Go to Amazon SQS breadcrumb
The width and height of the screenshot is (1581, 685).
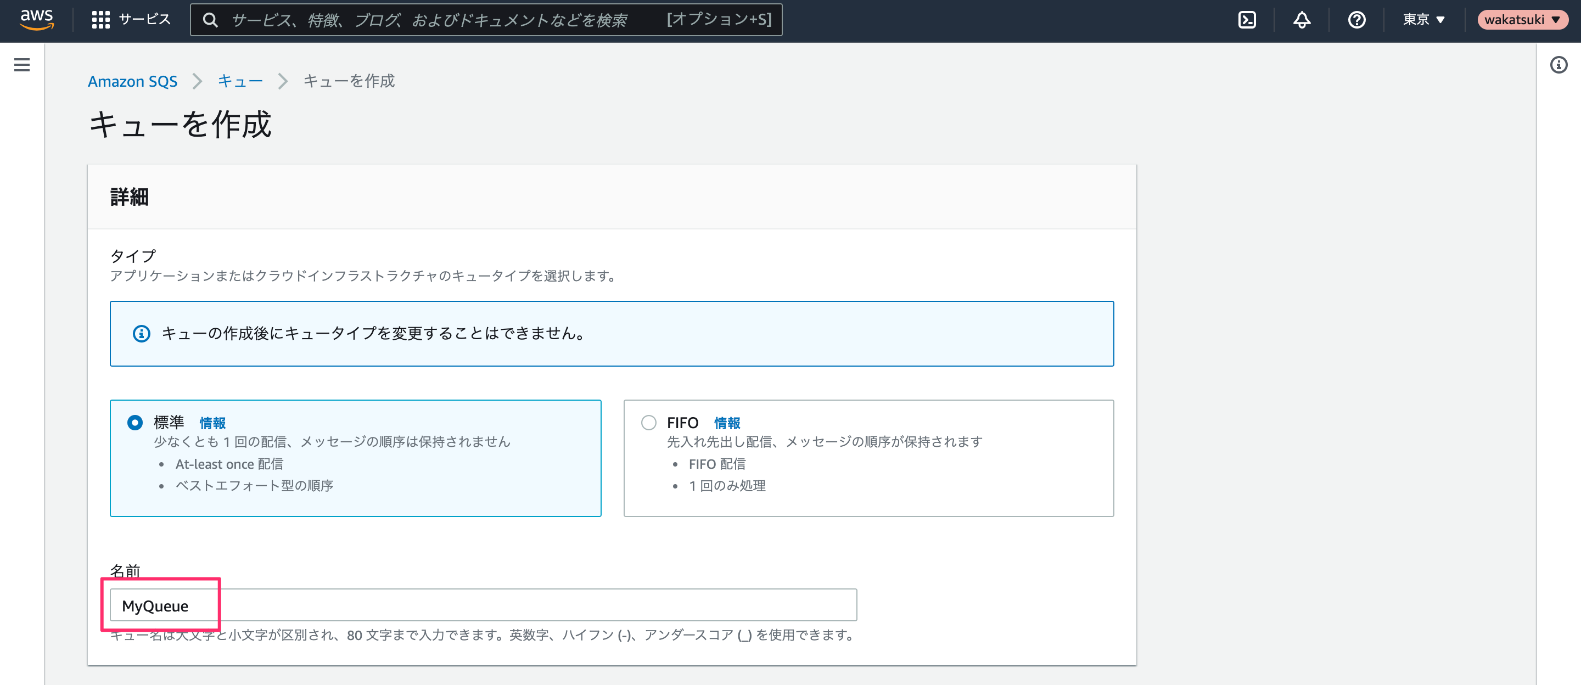click(x=132, y=81)
